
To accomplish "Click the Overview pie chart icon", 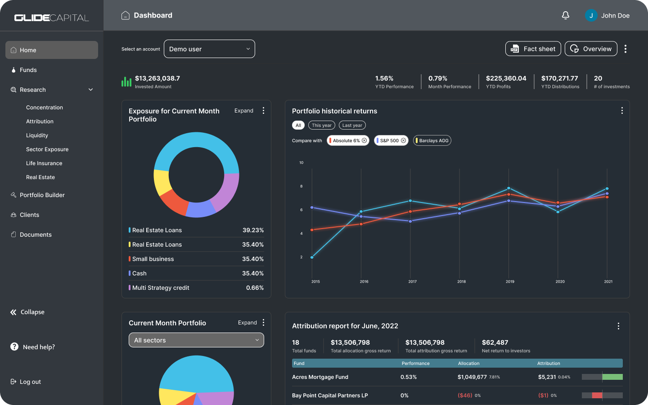I will click(x=574, y=49).
